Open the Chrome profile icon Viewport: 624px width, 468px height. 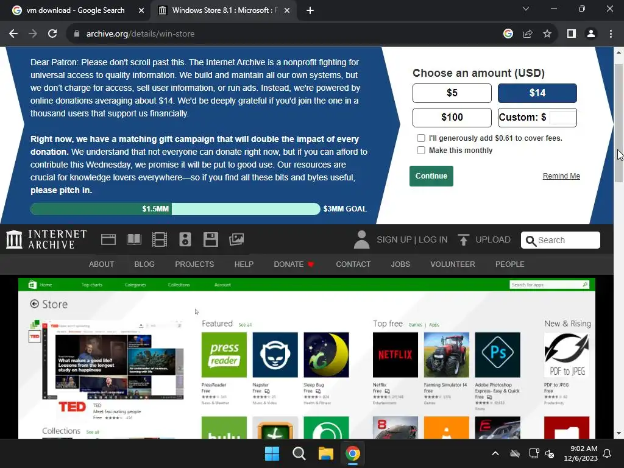click(x=591, y=34)
